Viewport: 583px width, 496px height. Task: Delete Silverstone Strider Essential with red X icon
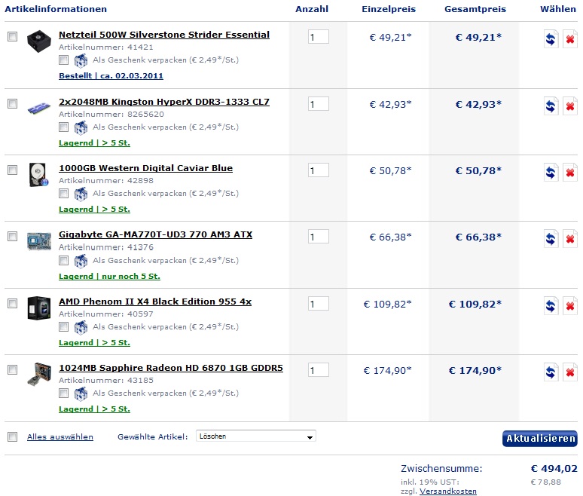tap(570, 38)
